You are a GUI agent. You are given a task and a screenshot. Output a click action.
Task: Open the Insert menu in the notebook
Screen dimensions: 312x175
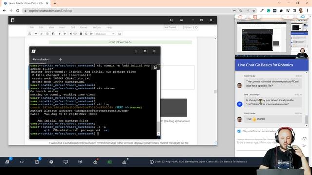pos(62,27)
